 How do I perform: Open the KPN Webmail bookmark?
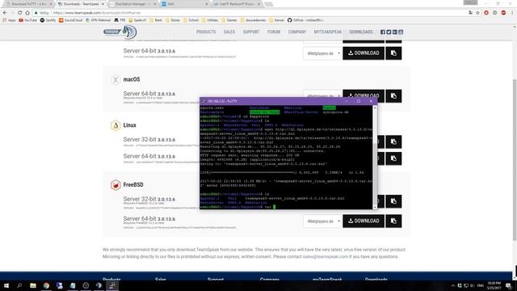[x=99, y=20]
